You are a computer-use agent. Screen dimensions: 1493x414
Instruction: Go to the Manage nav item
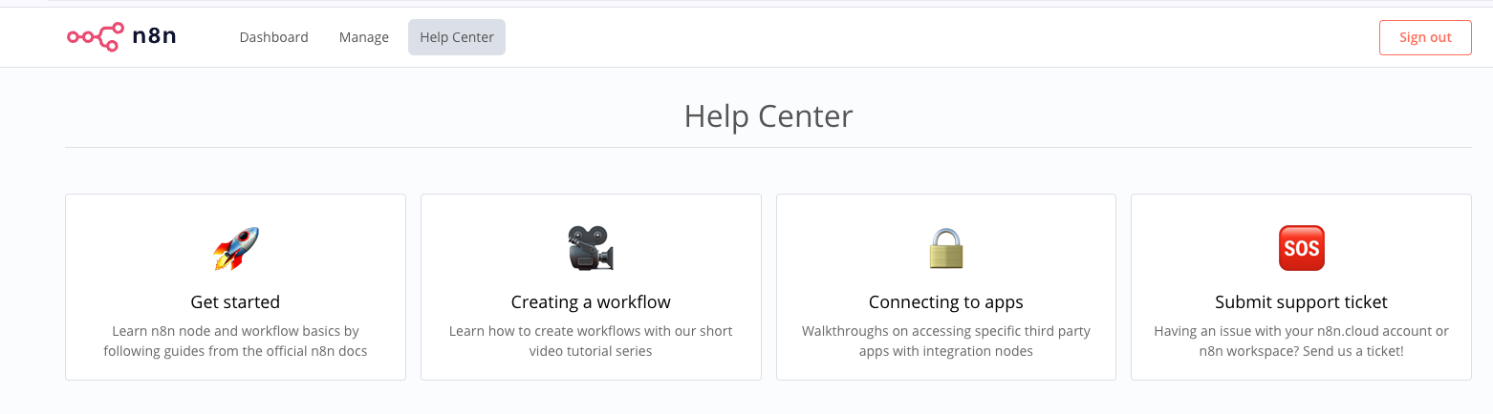(x=364, y=37)
